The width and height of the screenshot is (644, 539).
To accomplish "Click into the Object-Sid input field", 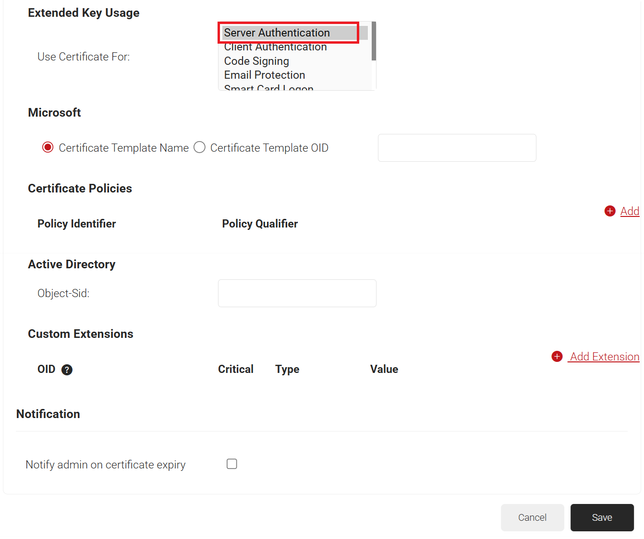I will click(x=297, y=293).
